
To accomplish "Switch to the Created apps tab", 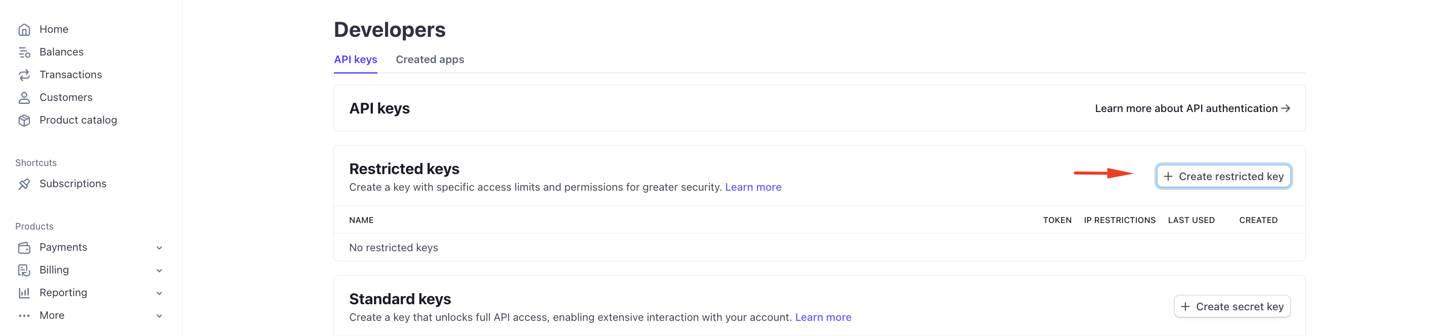I will pos(430,60).
